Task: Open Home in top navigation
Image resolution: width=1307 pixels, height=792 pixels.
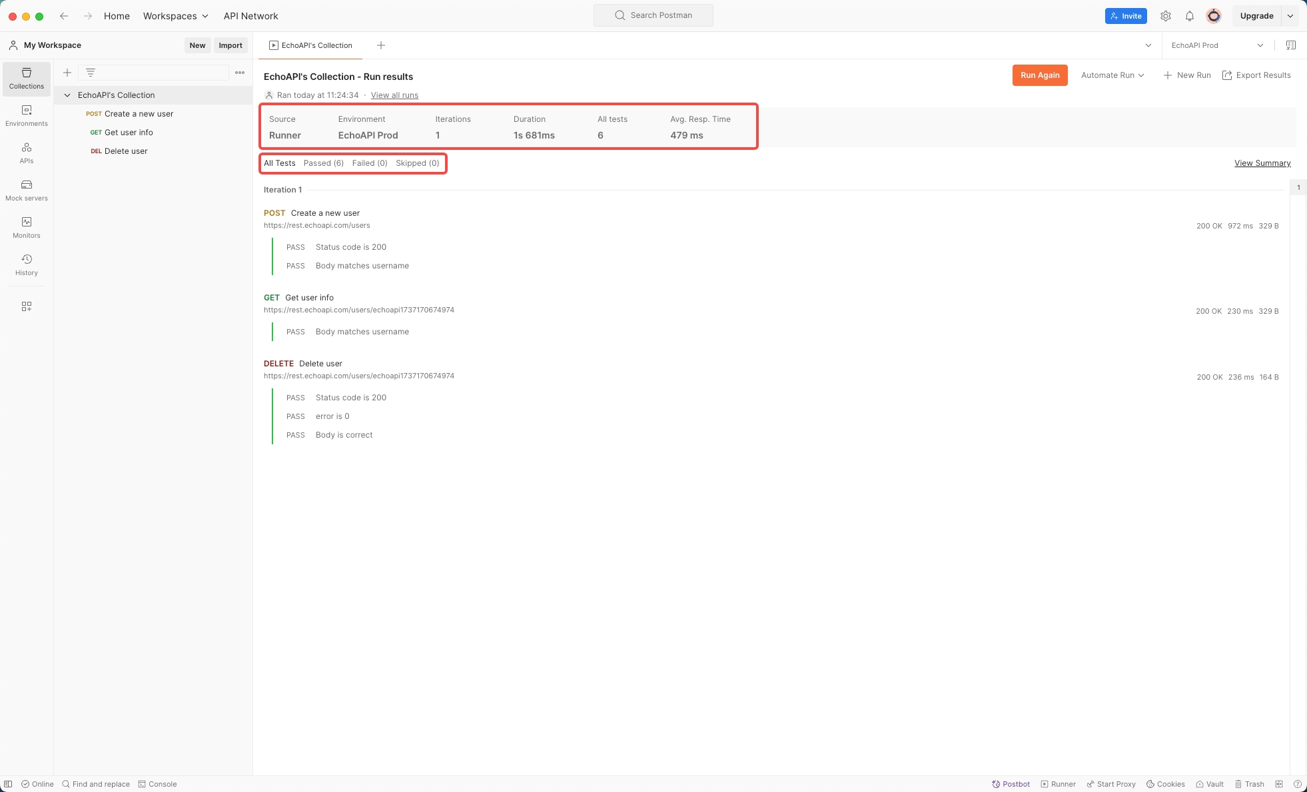Action: pos(117,16)
